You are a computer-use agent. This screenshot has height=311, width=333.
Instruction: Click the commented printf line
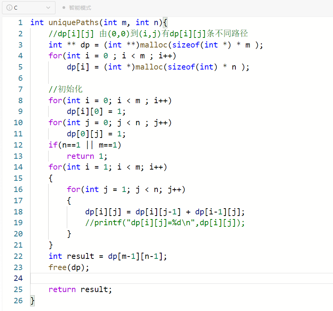tap(165, 223)
